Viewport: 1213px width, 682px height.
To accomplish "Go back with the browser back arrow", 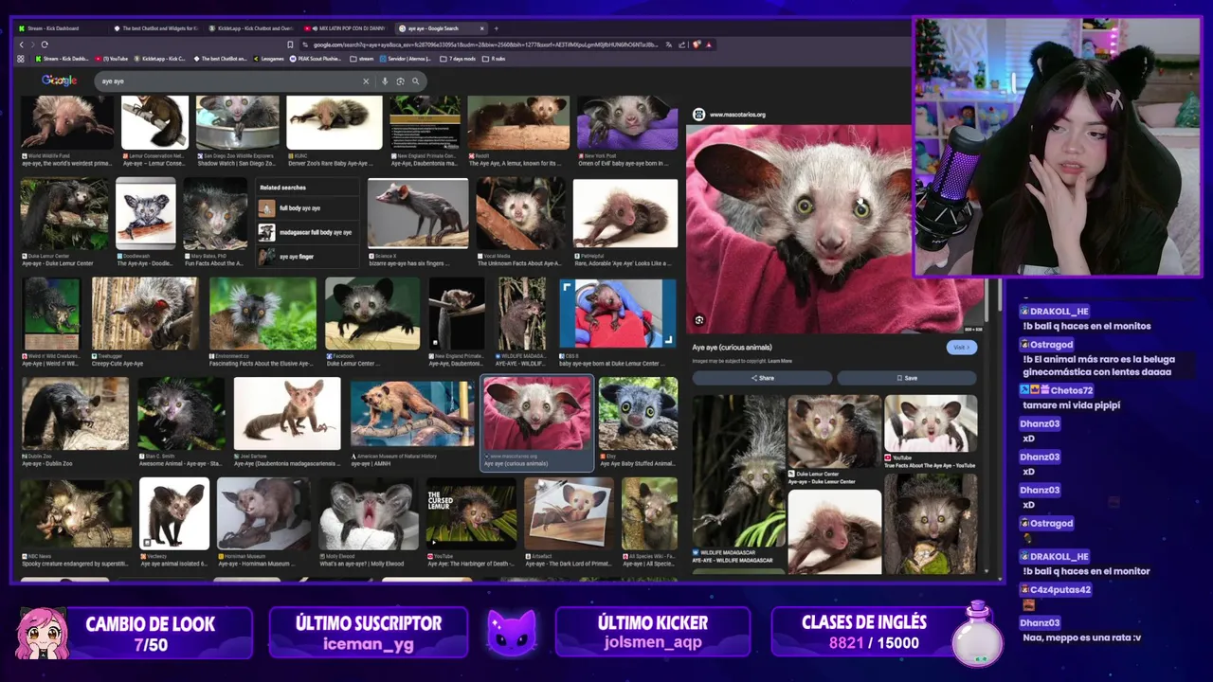I will tap(22, 45).
